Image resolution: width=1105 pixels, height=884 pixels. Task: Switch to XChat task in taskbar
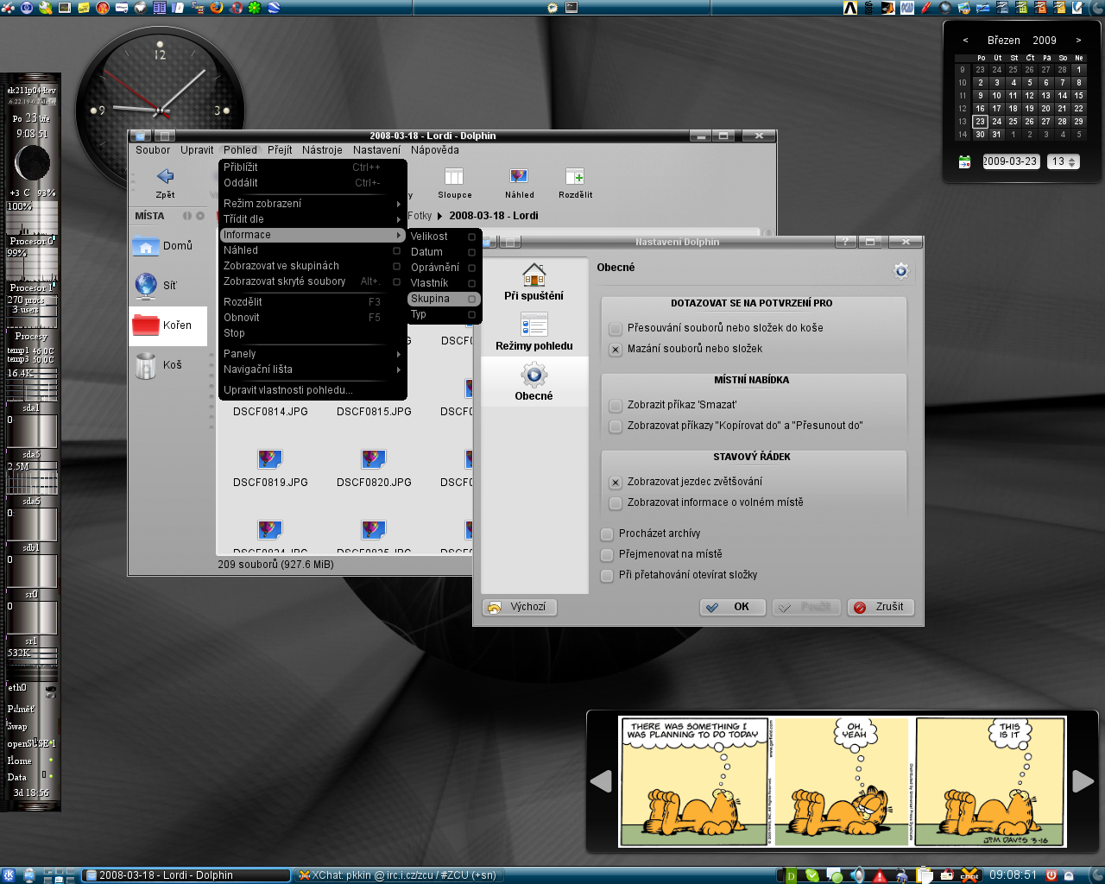[399, 875]
